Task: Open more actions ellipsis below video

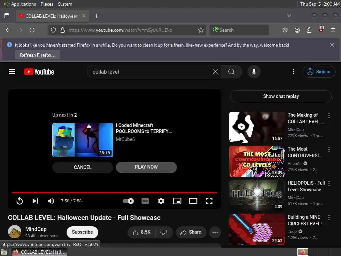Action: click(x=215, y=232)
